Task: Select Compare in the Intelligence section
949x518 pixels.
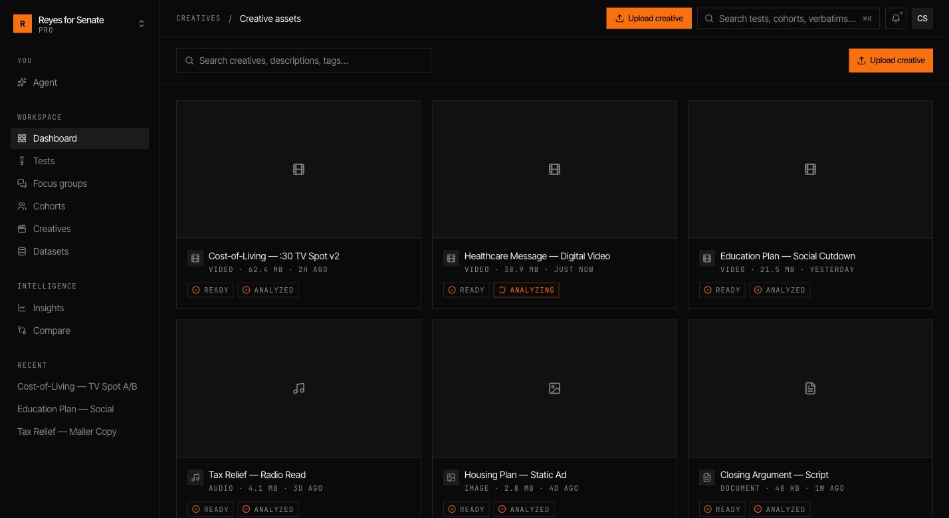Action: click(x=80, y=330)
